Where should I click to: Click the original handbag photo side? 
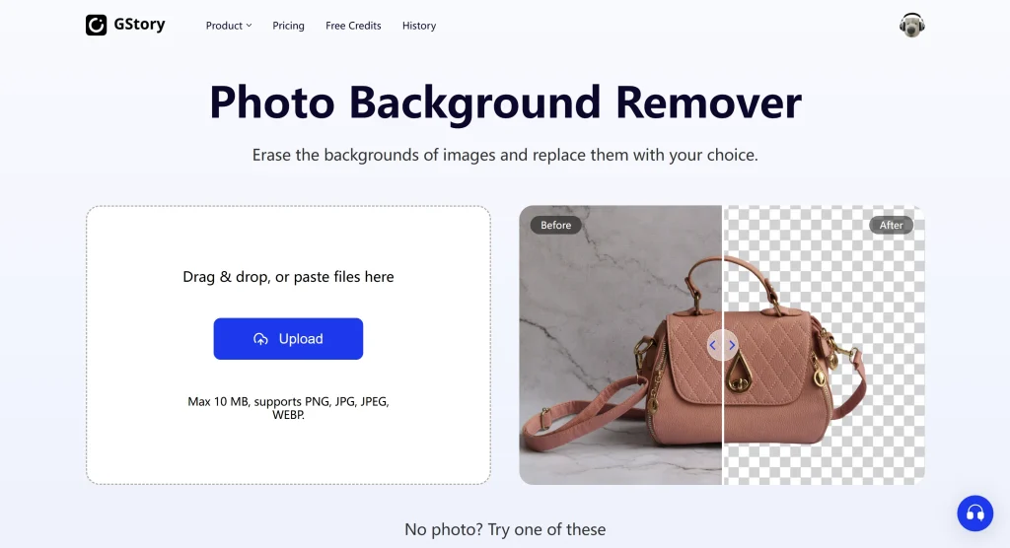coord(620,345)
